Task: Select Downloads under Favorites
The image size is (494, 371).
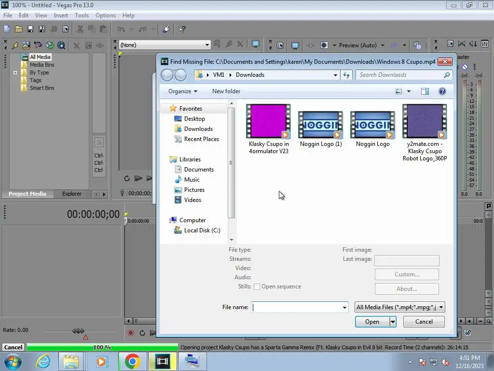Action: [x=198, y=129]
